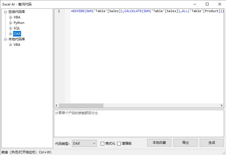Image resolution: width=226 pixels, height=155 pixels.
Task: Minimize the Excel AI window
Action: tap(195, 4)
